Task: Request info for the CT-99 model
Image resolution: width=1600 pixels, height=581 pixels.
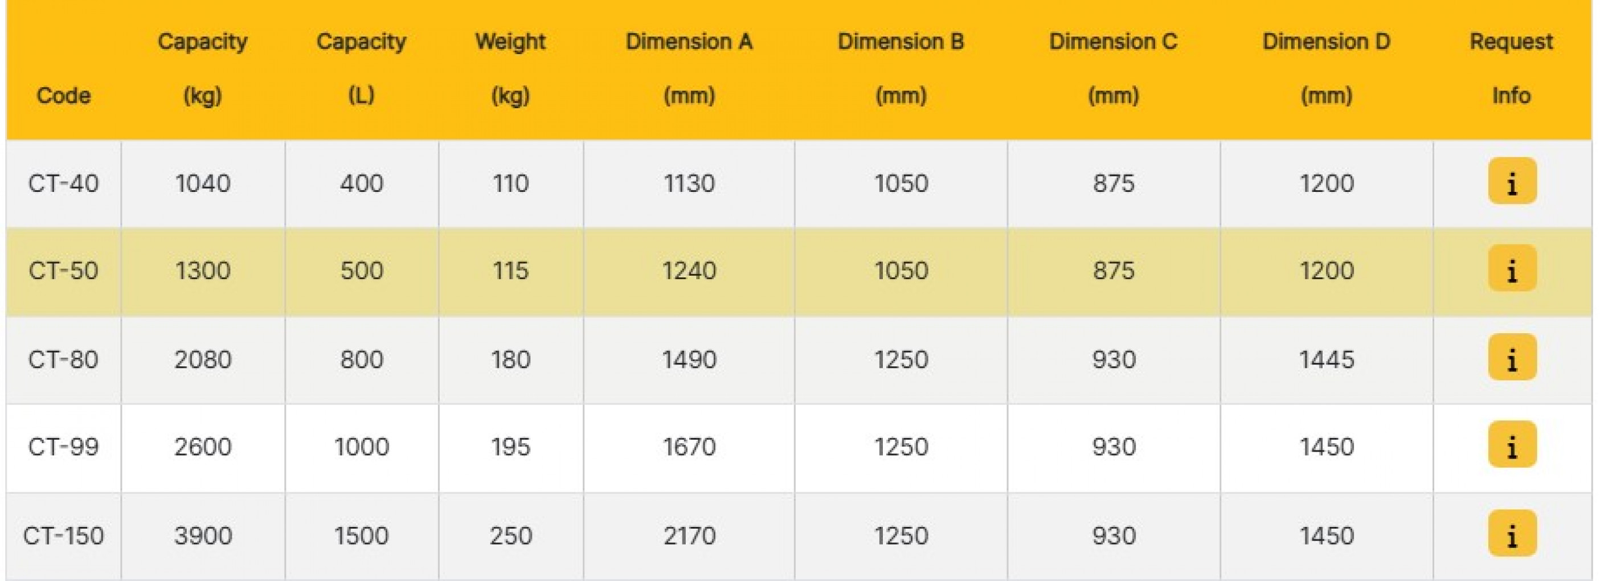Action: point(1512,445)
